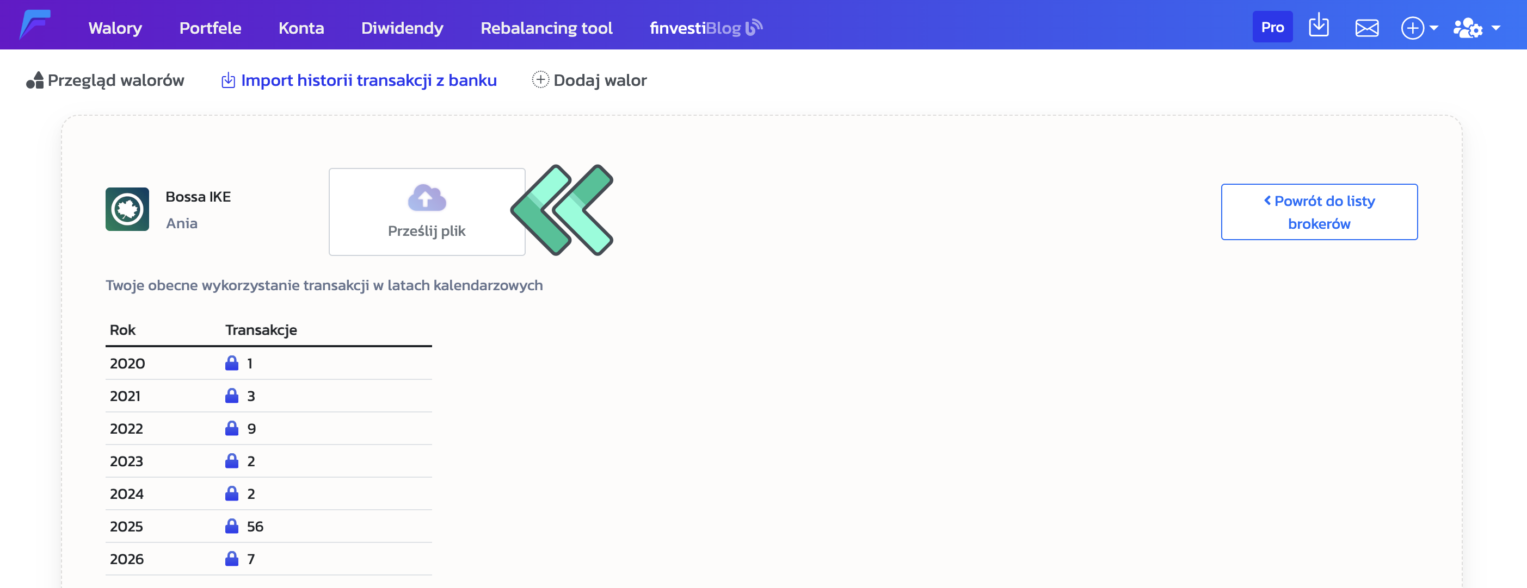The image size is (1527, 588).
Task: Open messages via the envelope icon
Action: coord(1367,26)
